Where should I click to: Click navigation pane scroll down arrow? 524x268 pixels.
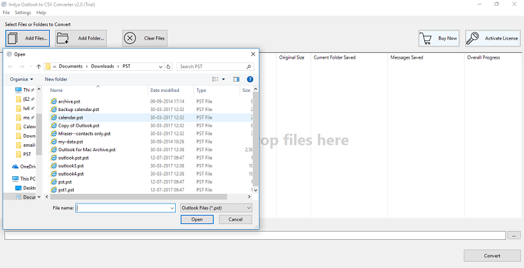pyautogui.click(x=39, y=197)
